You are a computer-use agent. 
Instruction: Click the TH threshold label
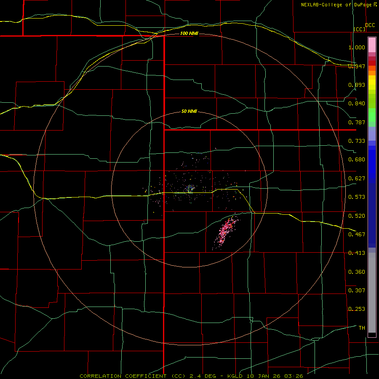pyautogui.click(x=362, y=328)
